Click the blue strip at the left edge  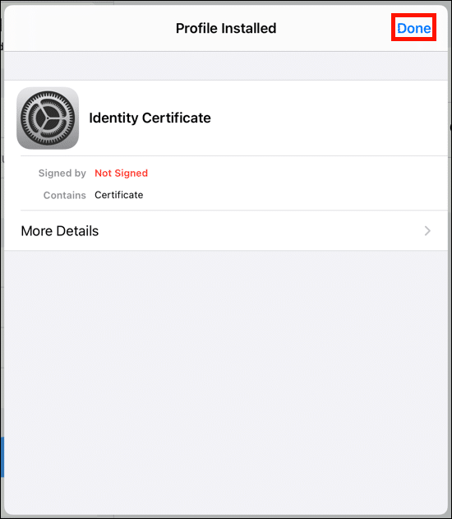(2, 456)
